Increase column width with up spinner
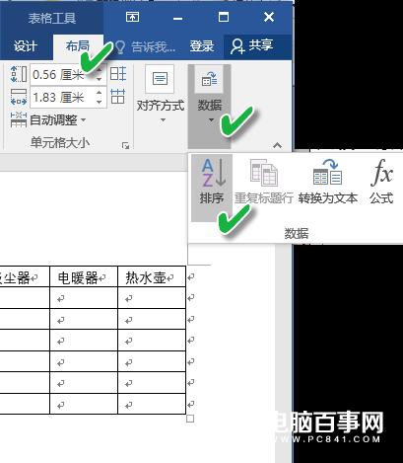Viewport: 403px width, 463px height. (x=100, y=93)
